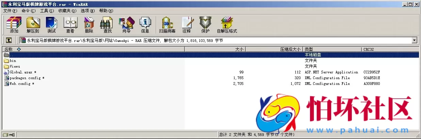
Task: Click the key icon in status bar
Action: click(x=12, y=135)
